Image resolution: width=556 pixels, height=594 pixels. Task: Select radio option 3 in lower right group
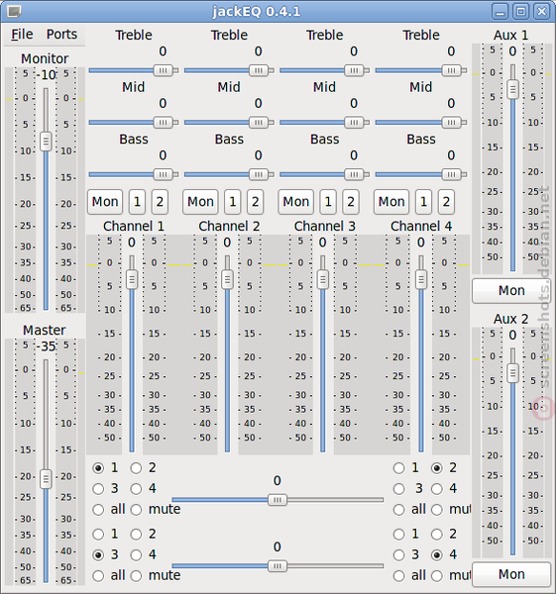coord(399,555)
